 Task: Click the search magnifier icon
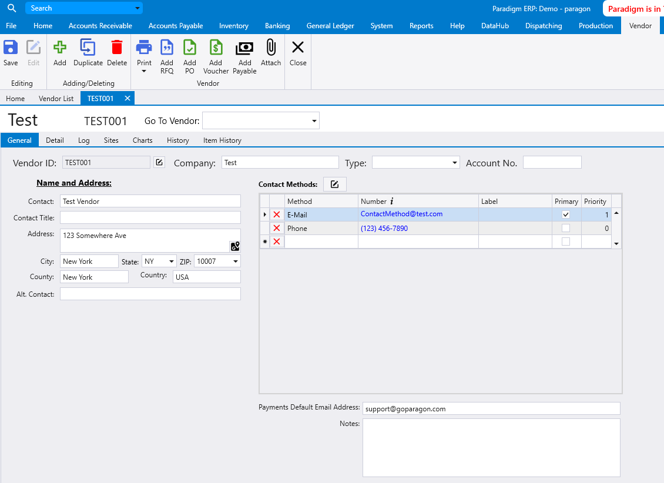point(12,8)
